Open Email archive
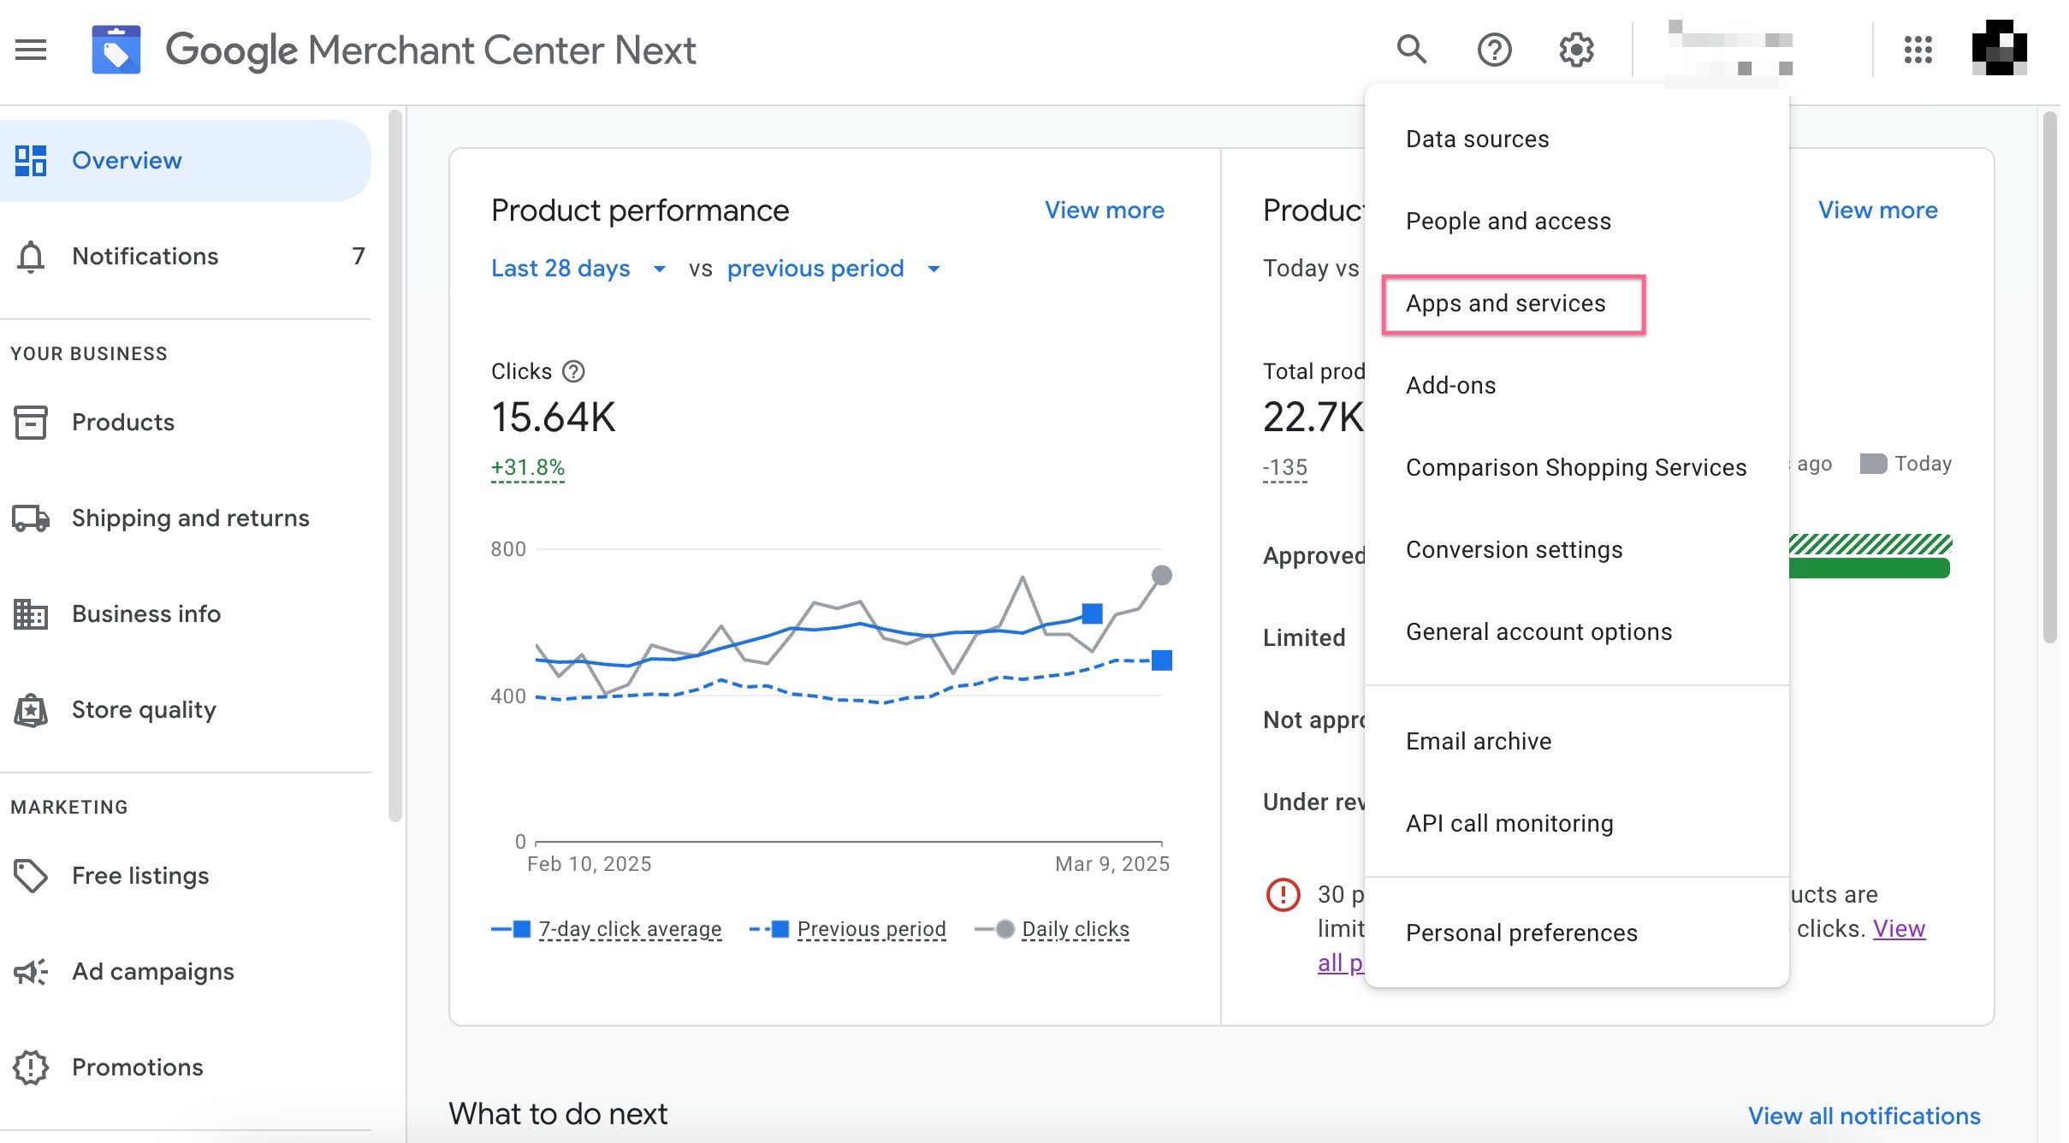2069x1143 pixels. pos(1577,741)
